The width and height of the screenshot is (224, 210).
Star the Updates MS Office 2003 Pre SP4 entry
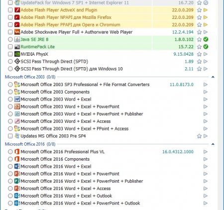[199, 136]
